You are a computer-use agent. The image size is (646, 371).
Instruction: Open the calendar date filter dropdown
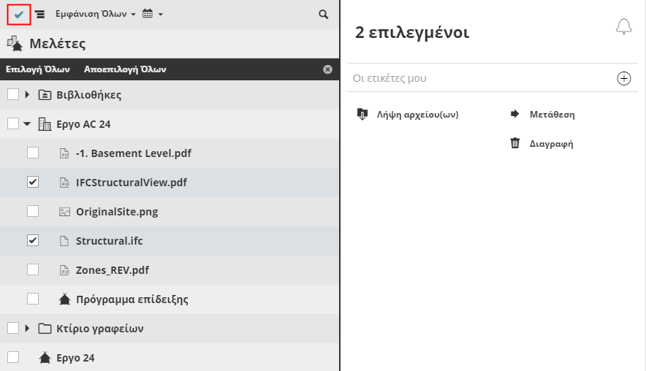click(152, 14)
